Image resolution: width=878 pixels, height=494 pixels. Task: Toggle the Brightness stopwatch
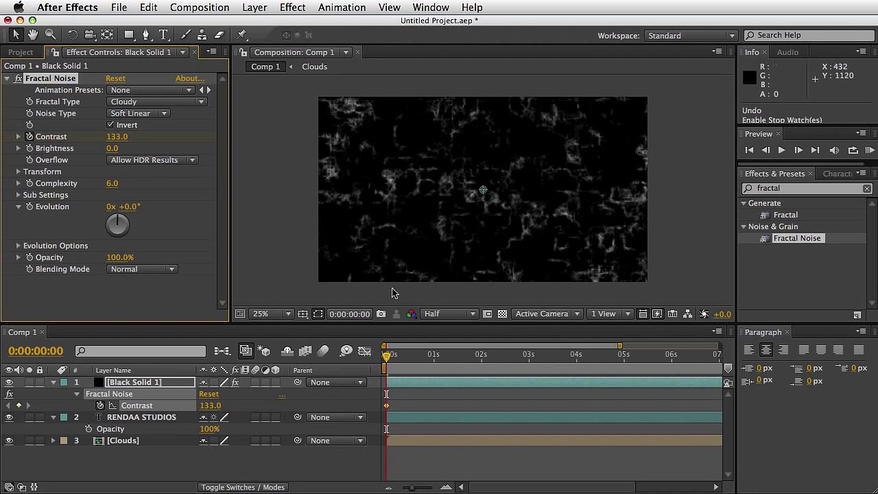pos(29,148)
